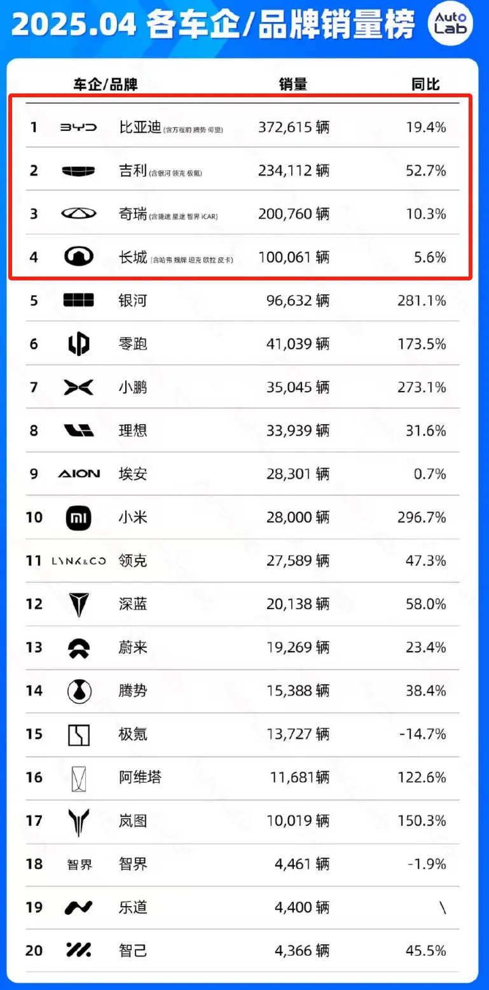Click the Chery brand logo
The image size is (489, 990).
(x=78, y=214)
